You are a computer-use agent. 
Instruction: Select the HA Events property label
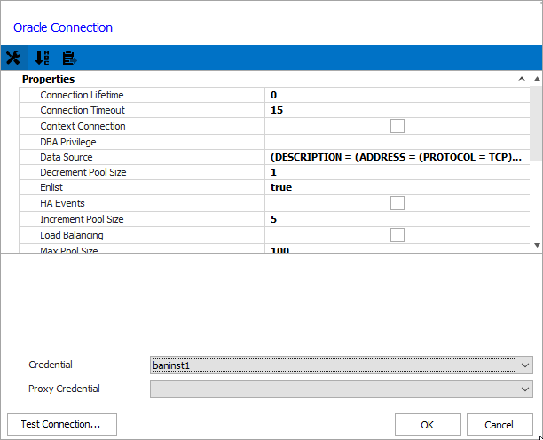click(x=62, y=203)
